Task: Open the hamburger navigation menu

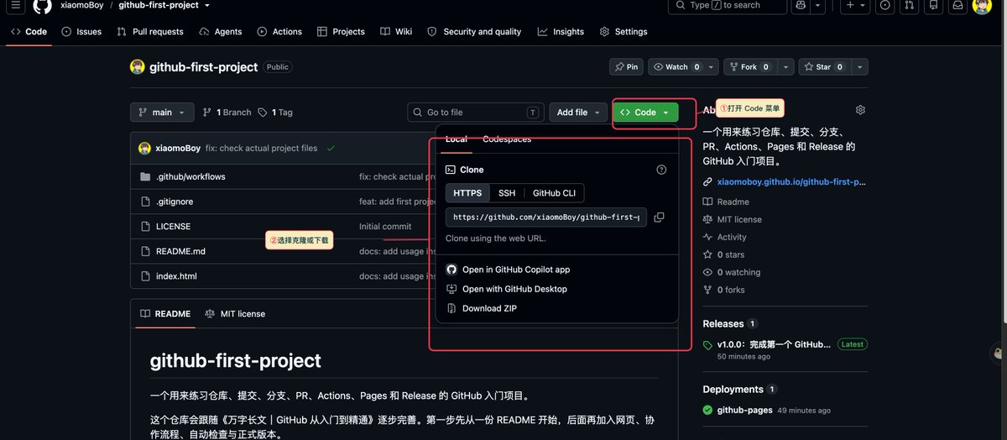Action: 16,5
